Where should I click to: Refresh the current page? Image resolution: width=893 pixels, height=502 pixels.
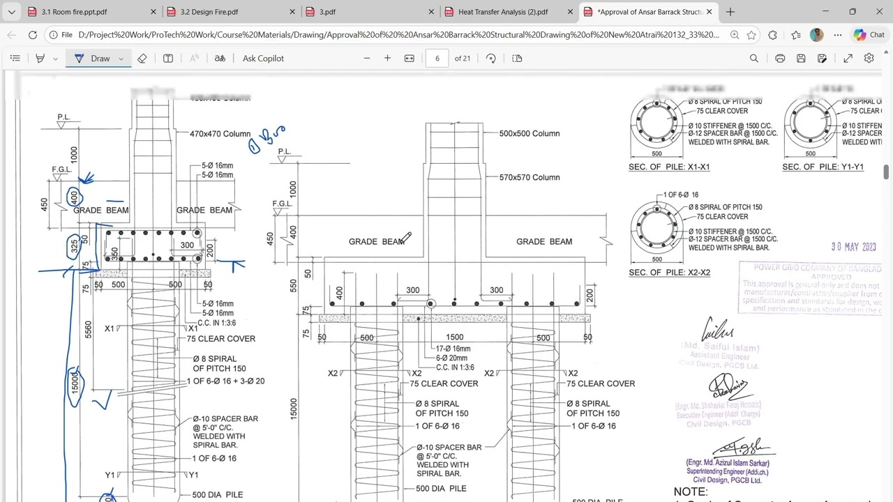tap(33, 35)
